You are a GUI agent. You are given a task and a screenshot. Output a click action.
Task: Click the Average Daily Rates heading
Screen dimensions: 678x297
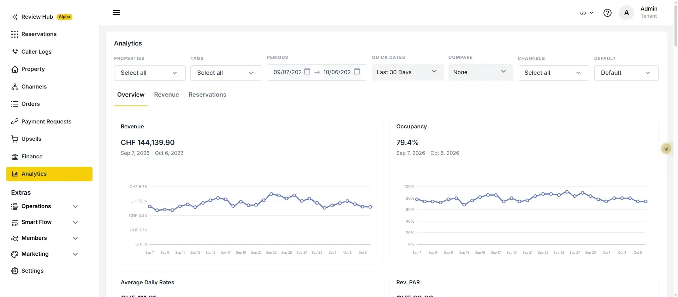(x=147, y=283)
